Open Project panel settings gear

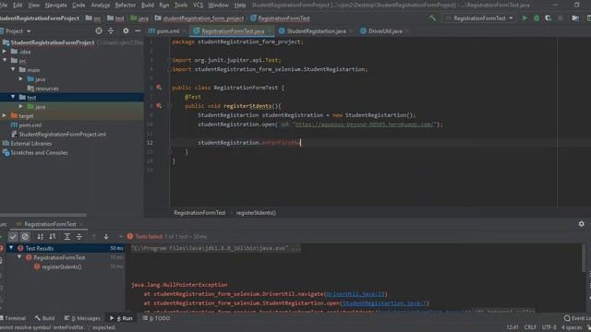click(126, 30)
